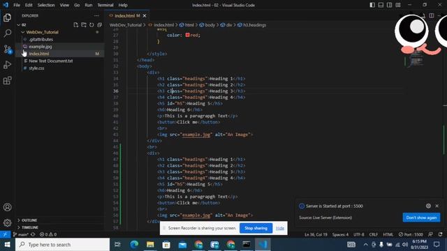The image size is (447, 251).
Task: Open the File menu
Action: [17, 5]
